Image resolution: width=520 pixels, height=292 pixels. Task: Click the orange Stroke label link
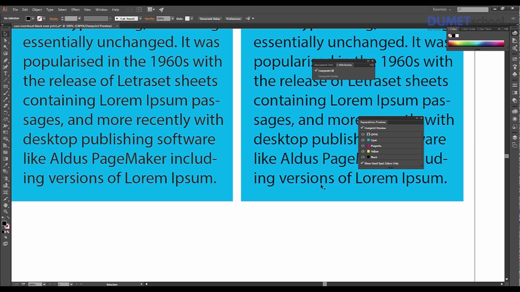(54, 19)
